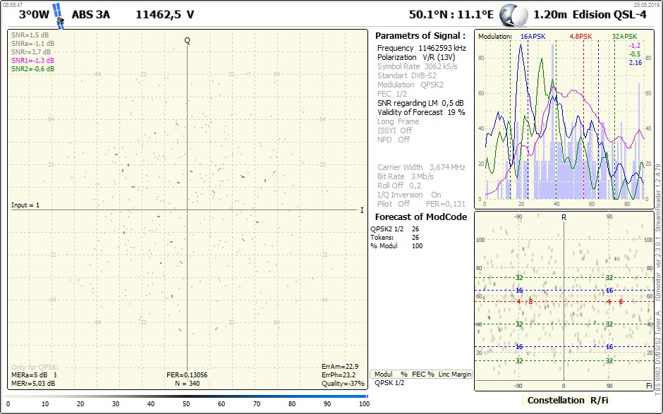Click the green SNR2=-0,6 dB readout
This screenshot has width=663, height=414.
33,69
